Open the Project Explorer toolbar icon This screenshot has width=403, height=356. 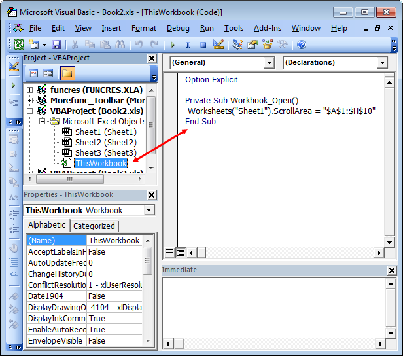tap(237, 44)
